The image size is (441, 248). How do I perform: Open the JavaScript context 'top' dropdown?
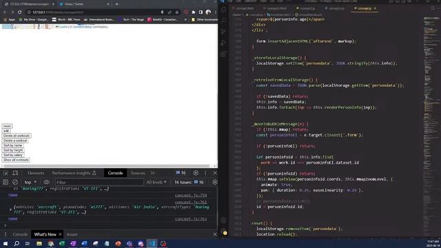[x=30, y=182]
